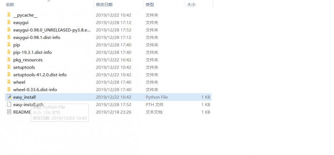Click the __pycache__ folder icon
The height and width of the screenshot is (155, 334).
pyautogui.click(x=9, y=15)
